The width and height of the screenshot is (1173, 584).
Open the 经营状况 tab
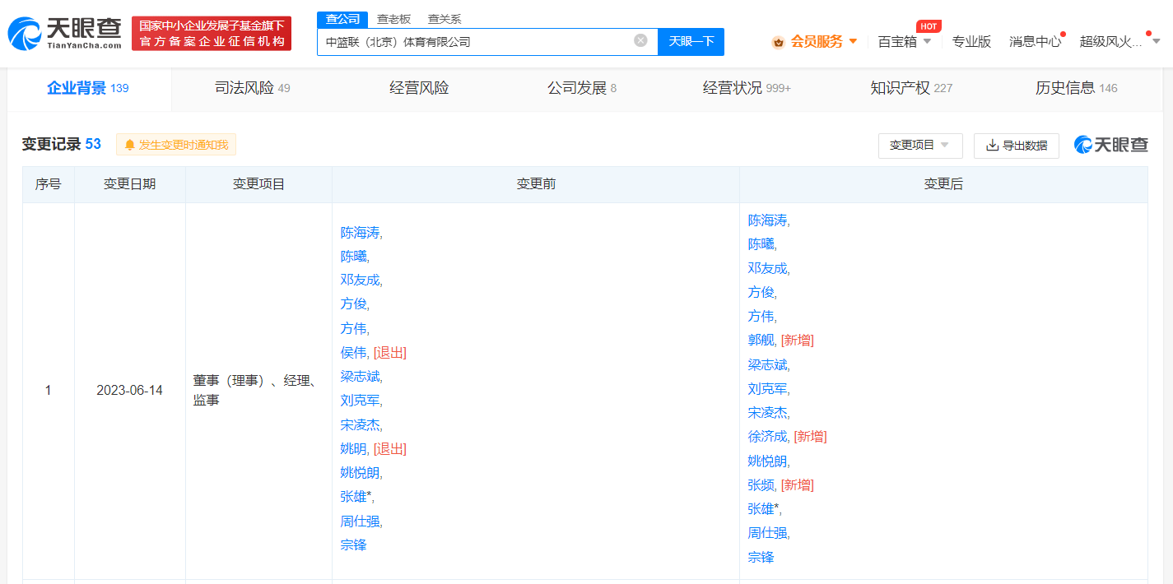click(747, 88)
